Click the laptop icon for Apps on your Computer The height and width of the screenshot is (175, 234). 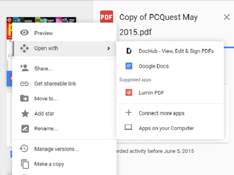point(128,128)
